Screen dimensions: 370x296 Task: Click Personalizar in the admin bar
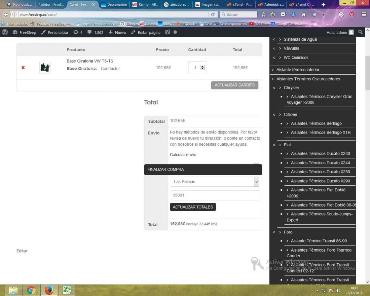(55, 32)
